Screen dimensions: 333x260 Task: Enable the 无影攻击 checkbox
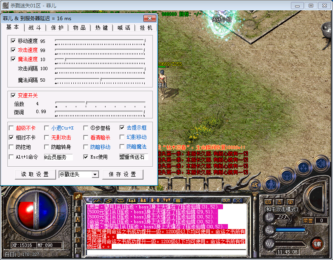[x=47, y=137]
